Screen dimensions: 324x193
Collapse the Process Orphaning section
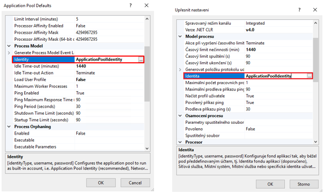[x=9, y=127]
